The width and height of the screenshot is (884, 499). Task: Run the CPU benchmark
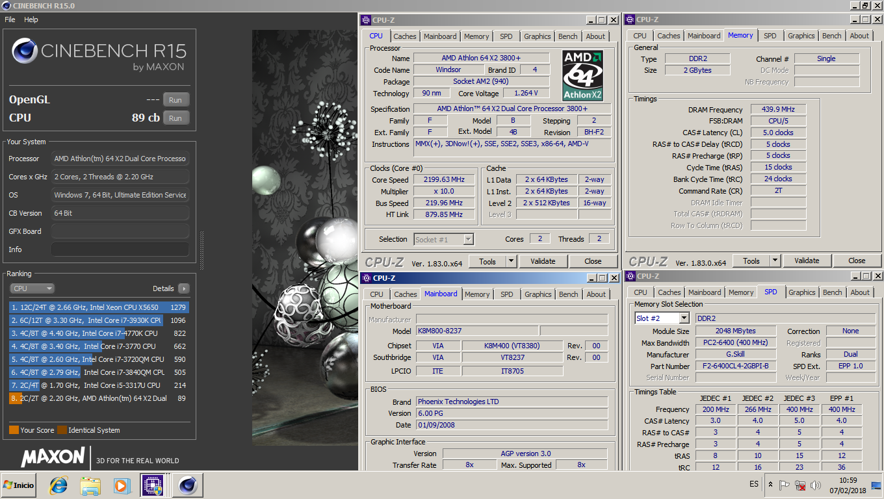pyautogui.click(x=175, y=118)
